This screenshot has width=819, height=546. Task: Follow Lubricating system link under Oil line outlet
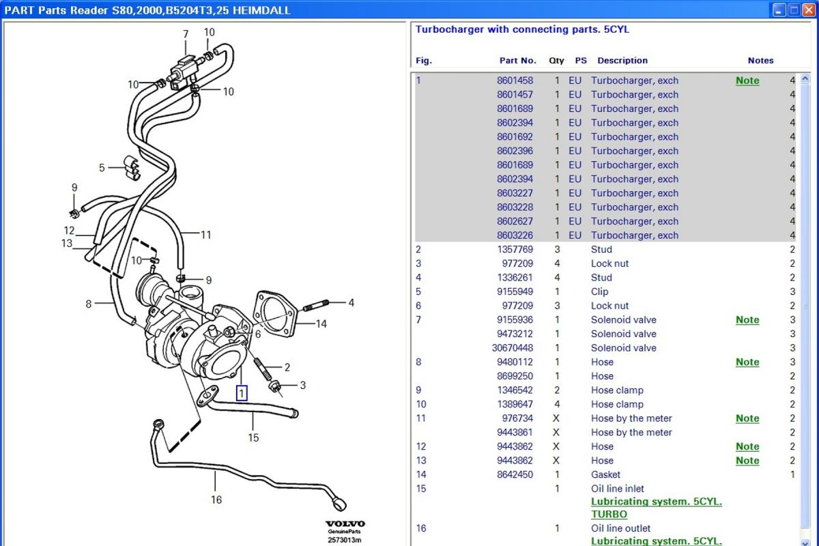[x=657, y=541]
